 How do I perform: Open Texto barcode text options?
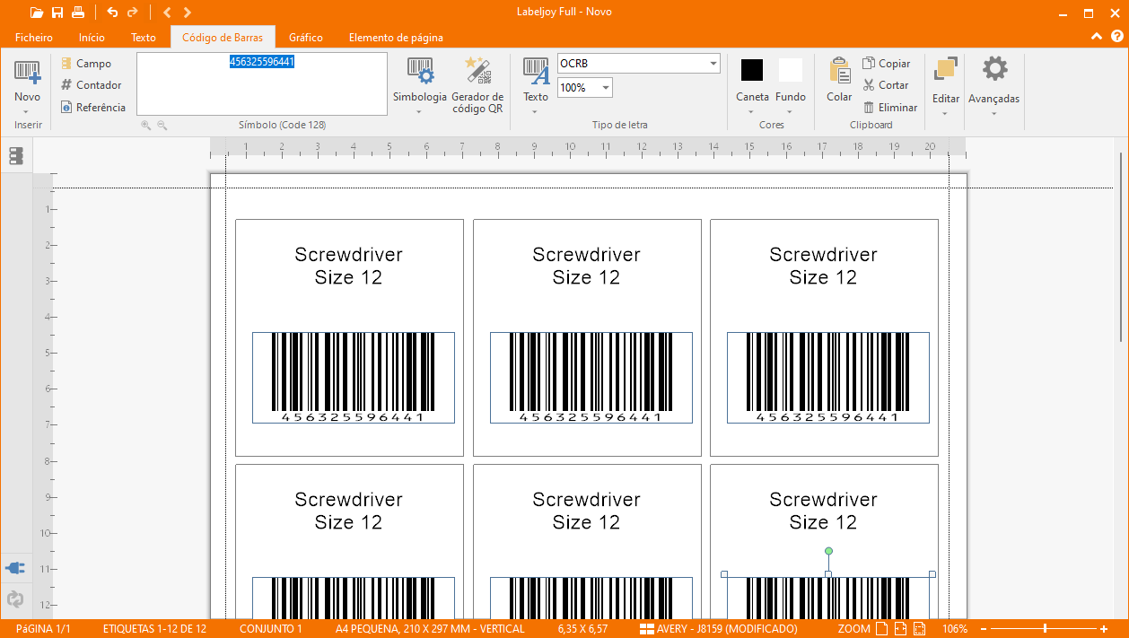[536, 80]
